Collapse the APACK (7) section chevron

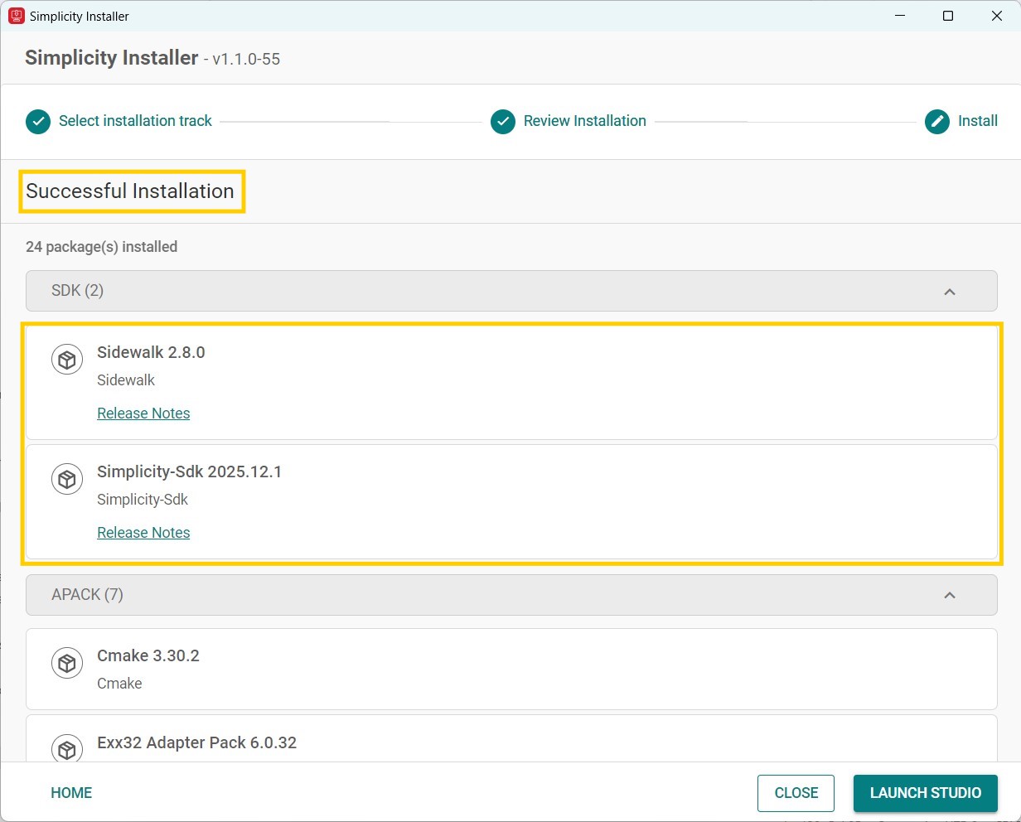pos(950,595)
